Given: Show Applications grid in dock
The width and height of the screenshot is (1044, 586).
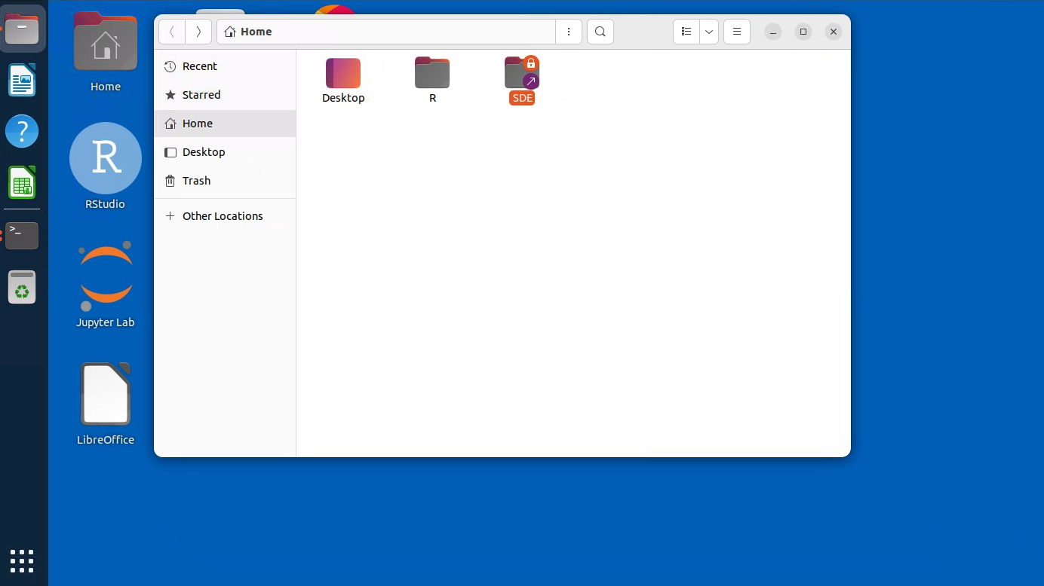Looking at the screenshot, I should (x=22, y=560).
